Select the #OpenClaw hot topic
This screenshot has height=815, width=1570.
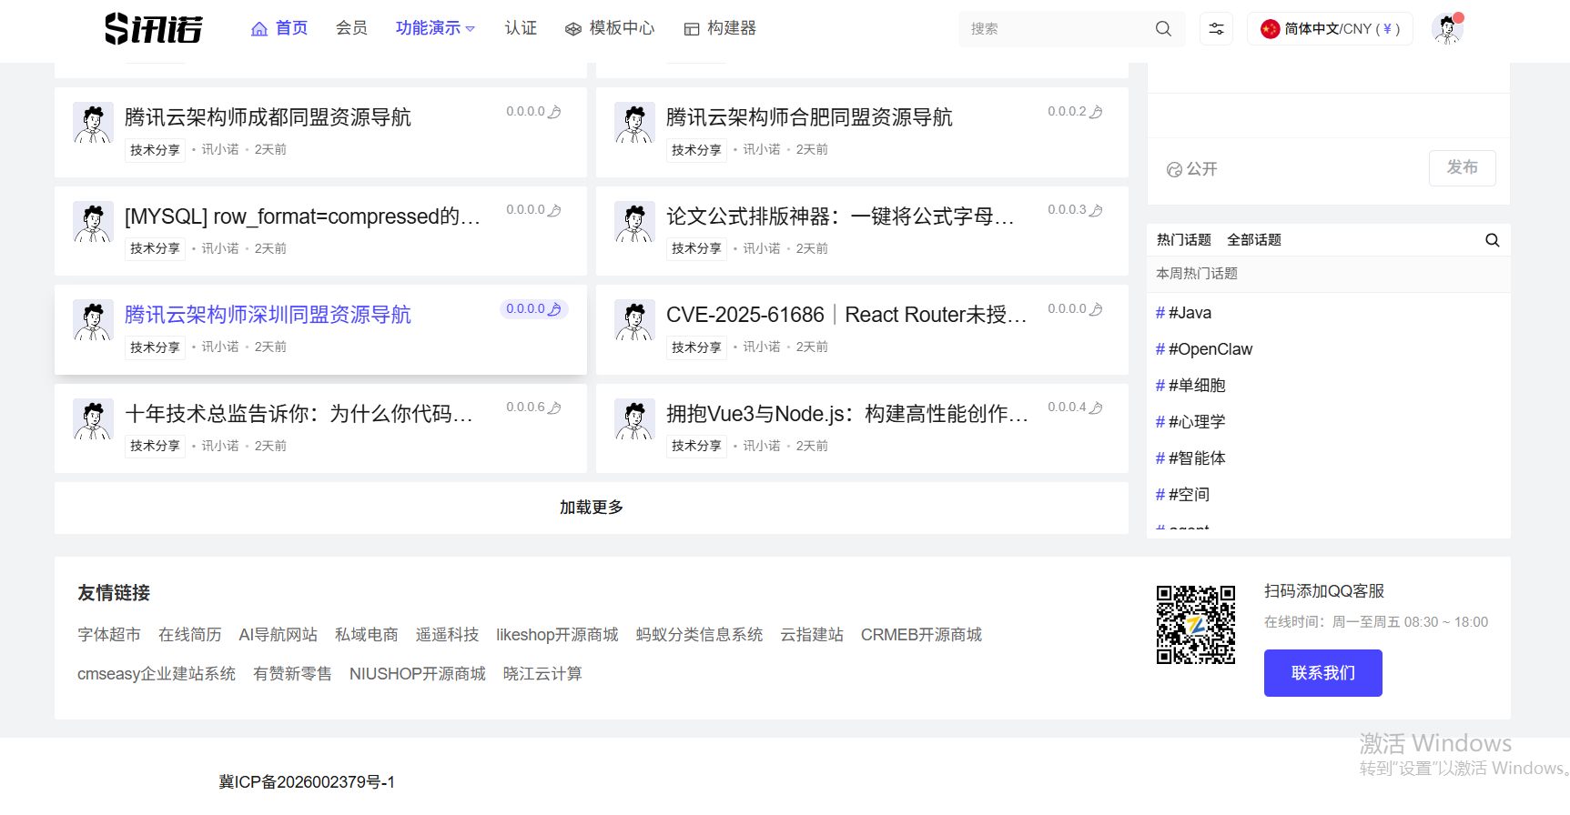pyautogui.click(x=1210, y=349)
